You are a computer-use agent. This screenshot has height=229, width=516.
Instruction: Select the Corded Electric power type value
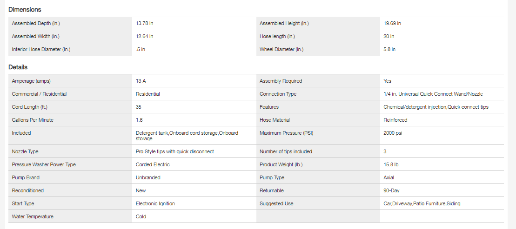tap(153, 164)
